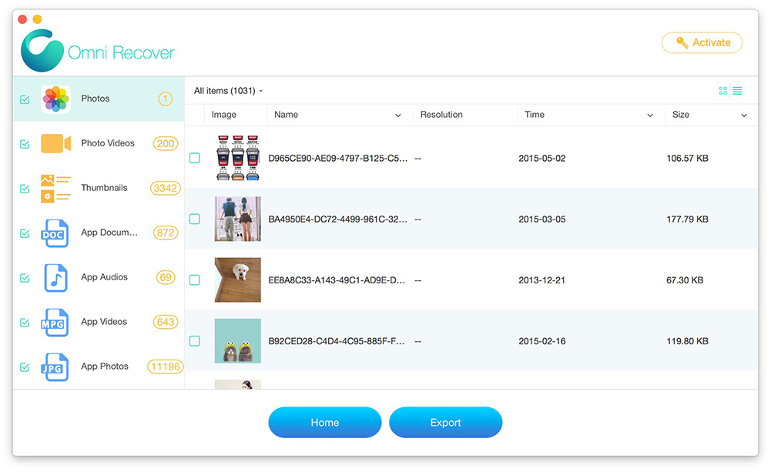
Task: Open the white puppy photo thumbnail
Action: coord(238,280)
